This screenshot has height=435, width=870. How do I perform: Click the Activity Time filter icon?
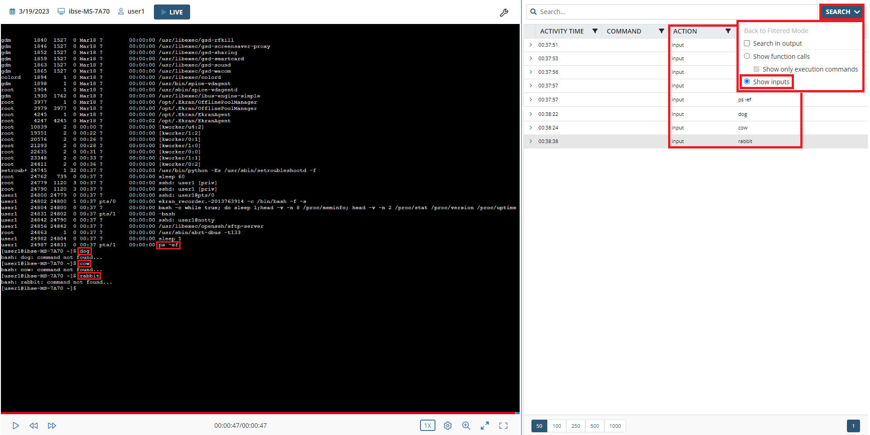click(595, 31)
